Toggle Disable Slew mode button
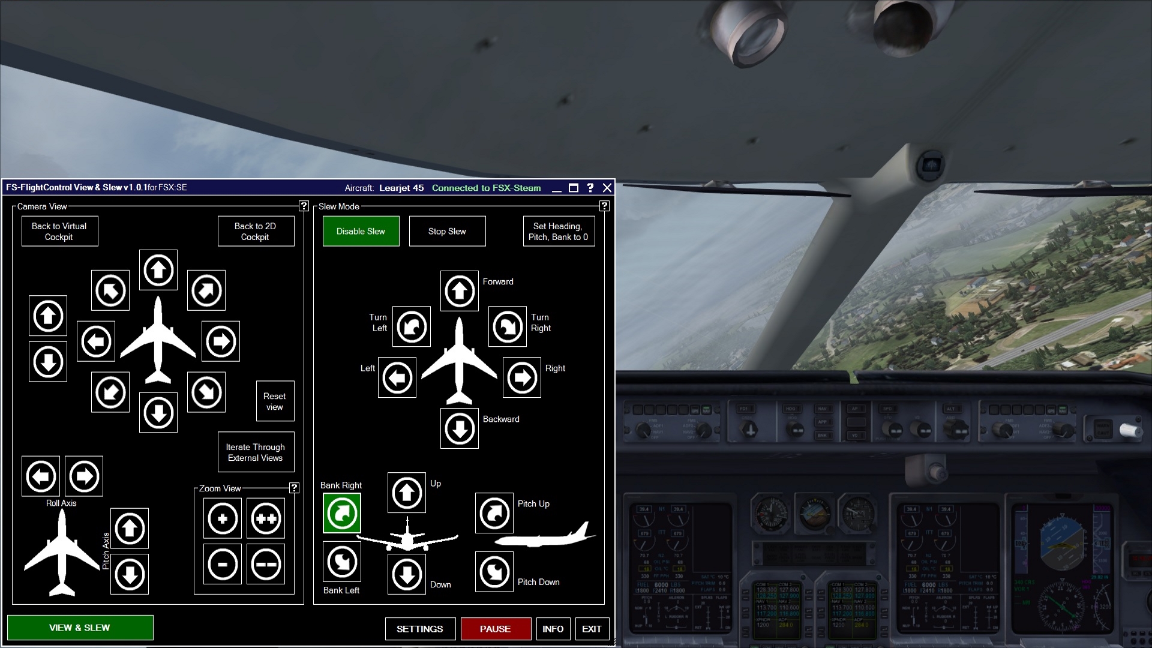Screen dimensions: 1152x648 (x=360, y=231)
